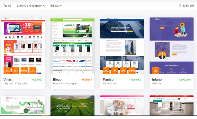
Task: Click the Manison template title
Action: 109,80
